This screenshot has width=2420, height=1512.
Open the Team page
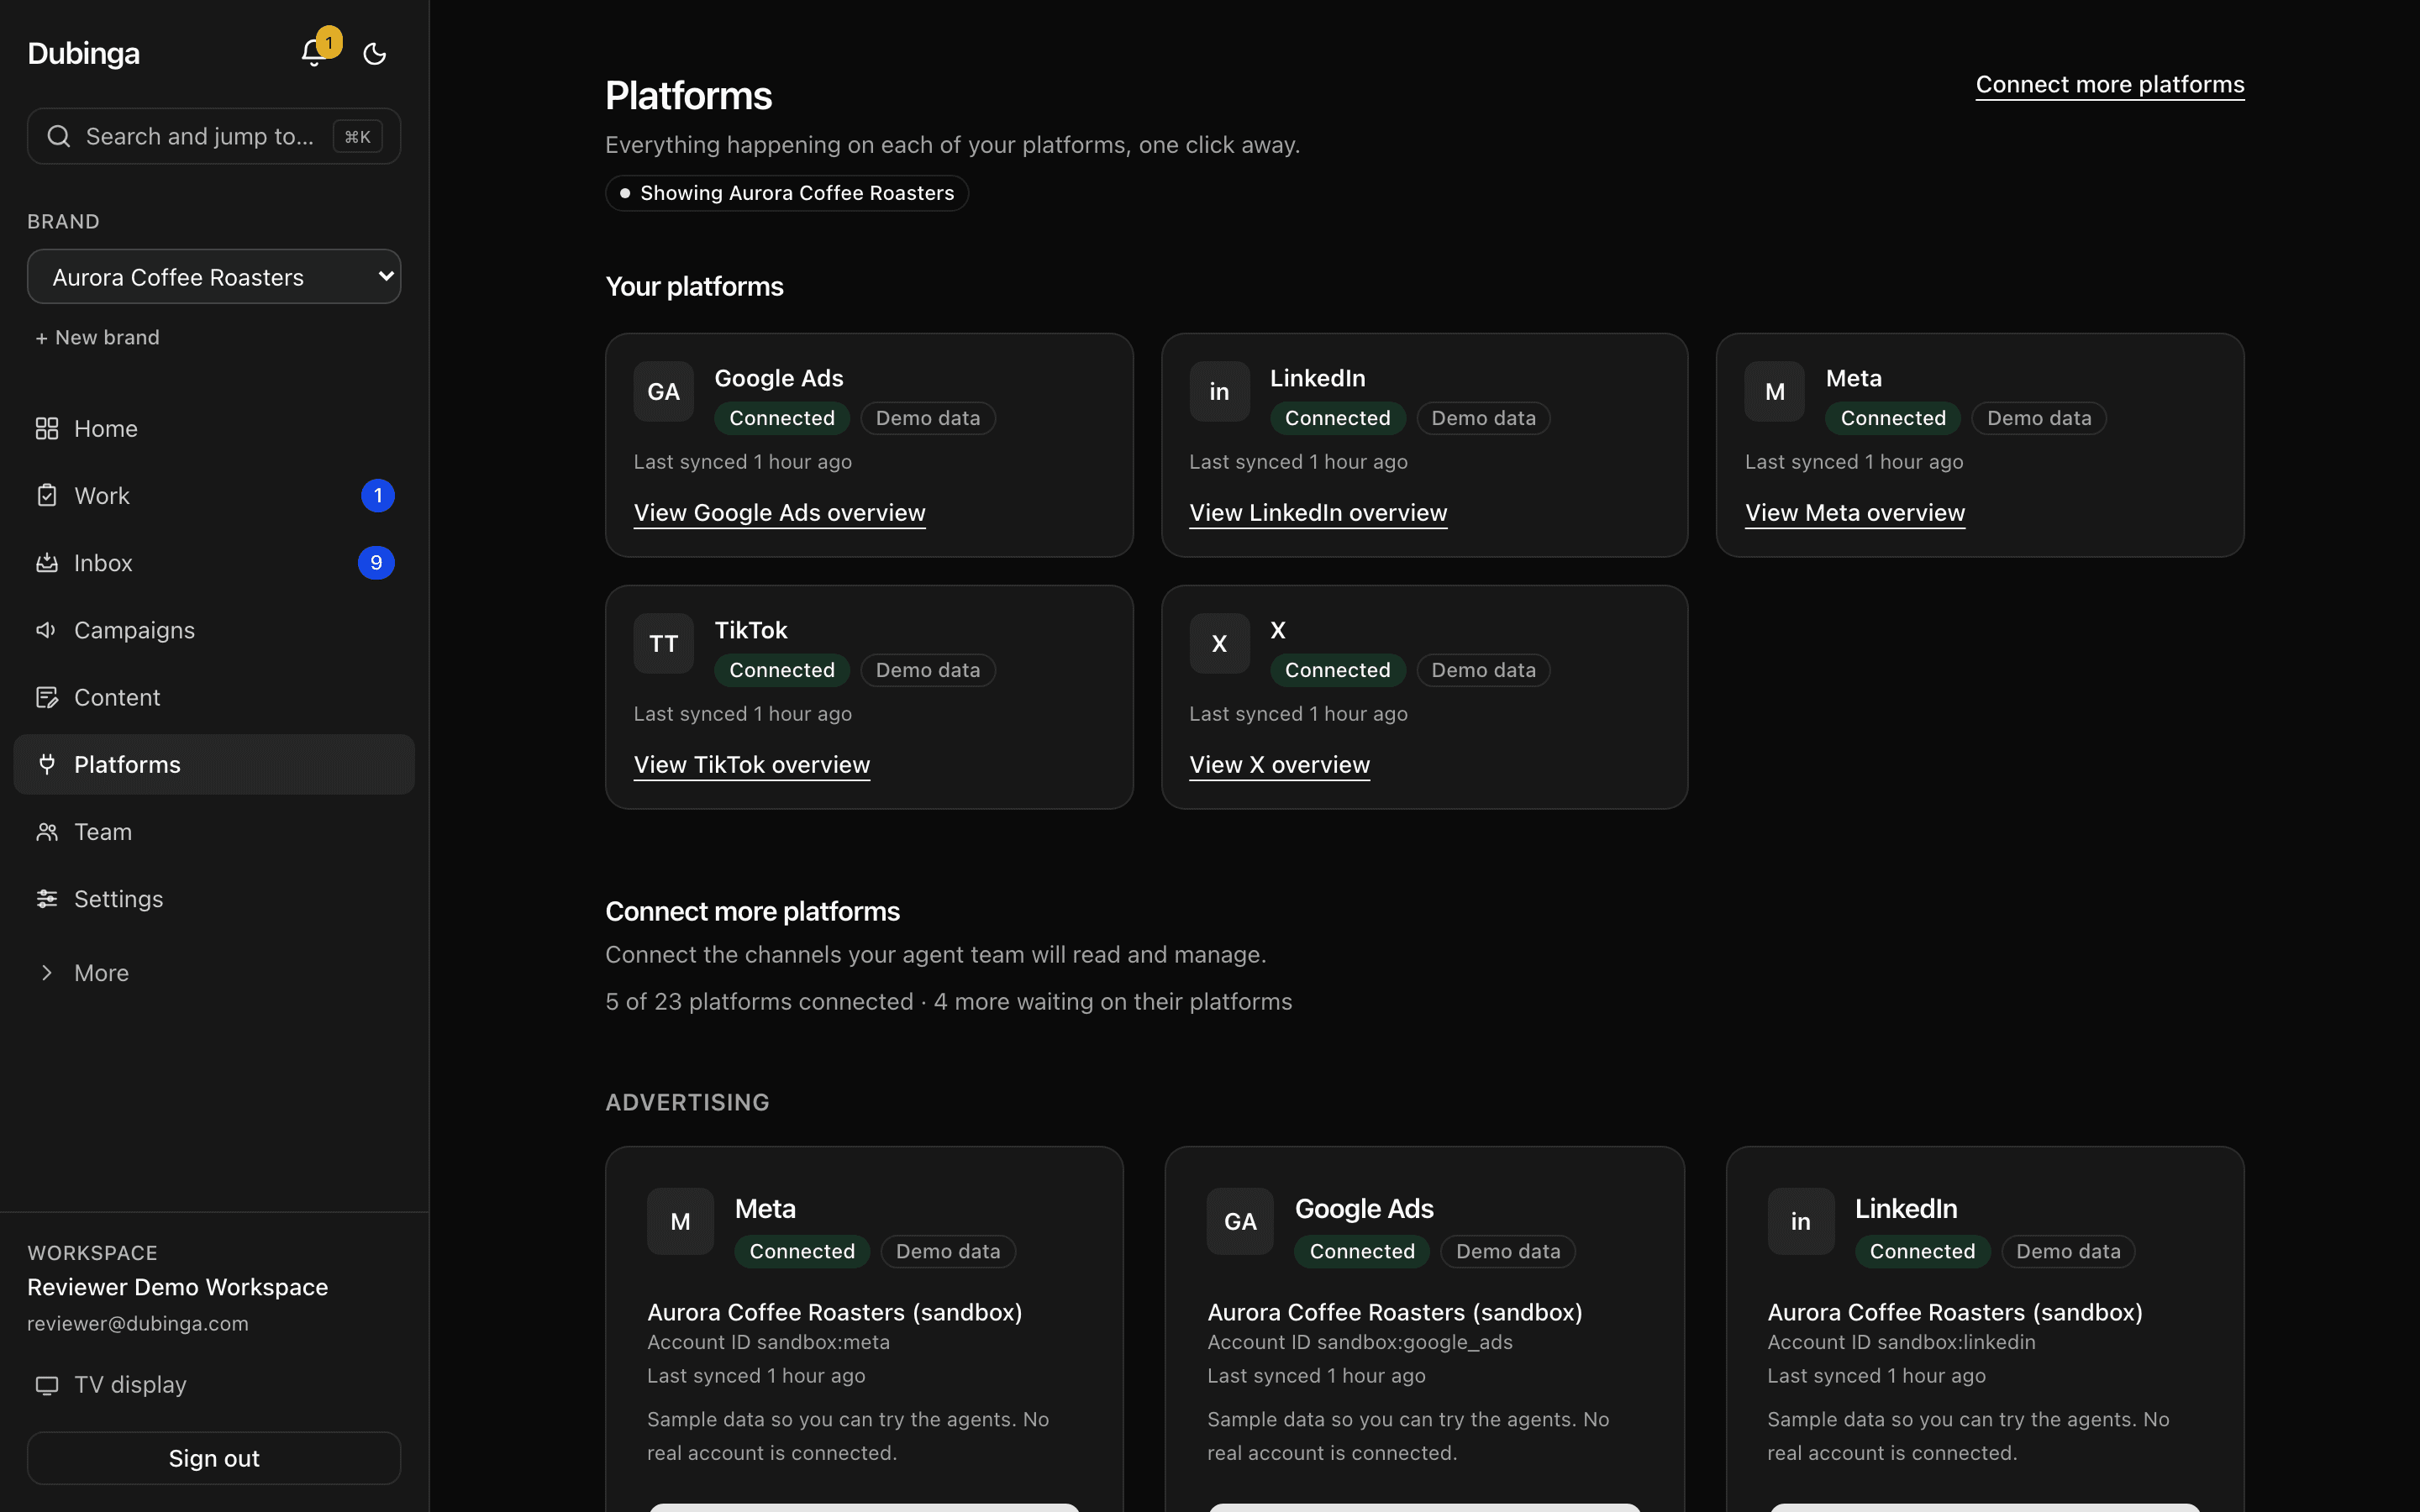click(214, 832)
